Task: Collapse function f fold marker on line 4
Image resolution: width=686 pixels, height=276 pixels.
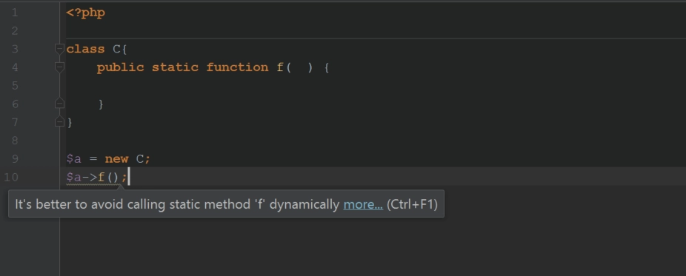Action: (59, 67)
